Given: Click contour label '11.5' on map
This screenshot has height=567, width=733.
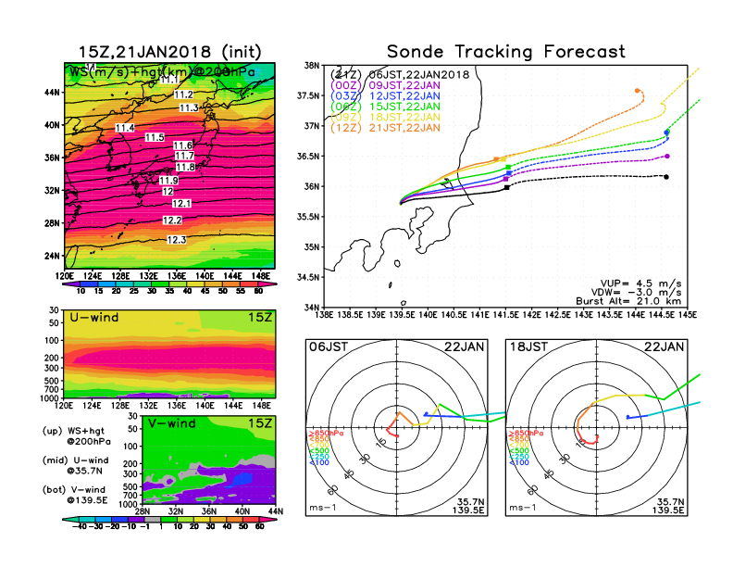Looking at the screenshot, I should [155, 137].
